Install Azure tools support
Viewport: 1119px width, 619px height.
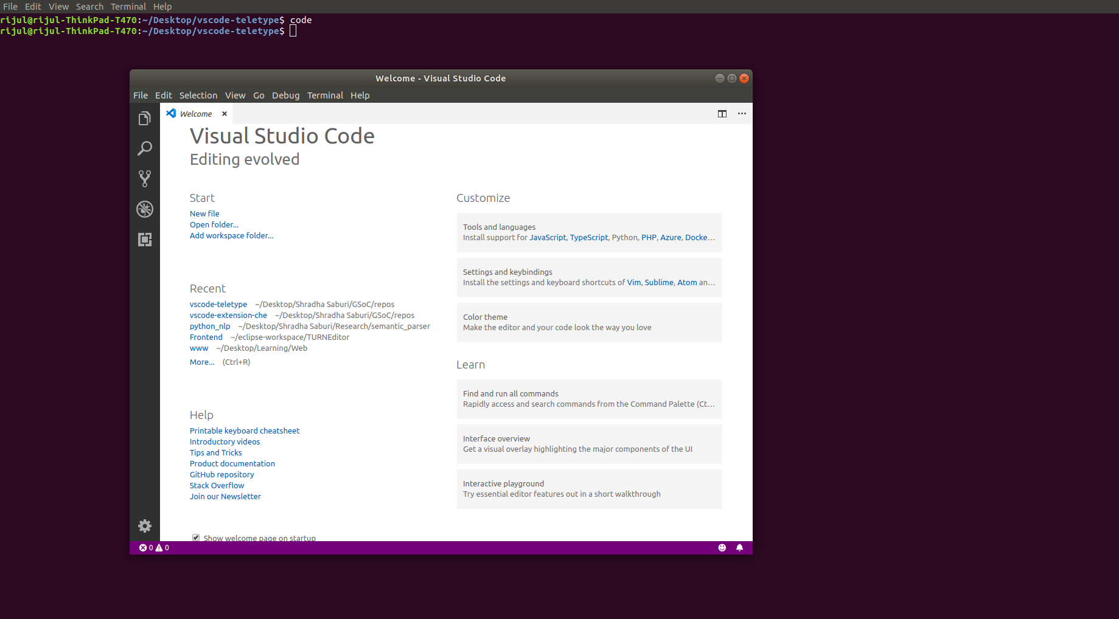[671, 237]
